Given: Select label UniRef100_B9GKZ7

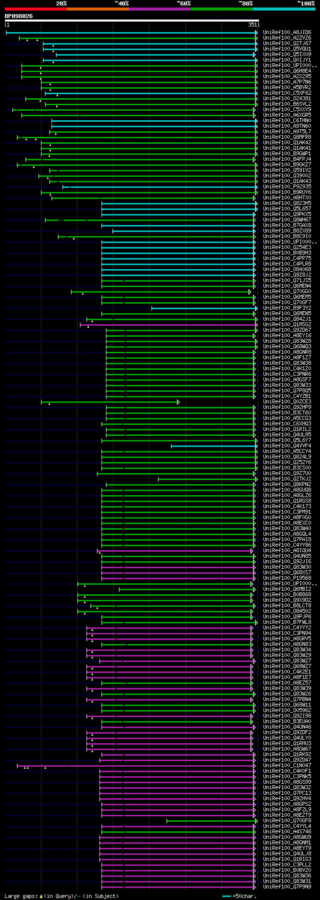Looking at the screenshot, I should click(x=287, y=165).
